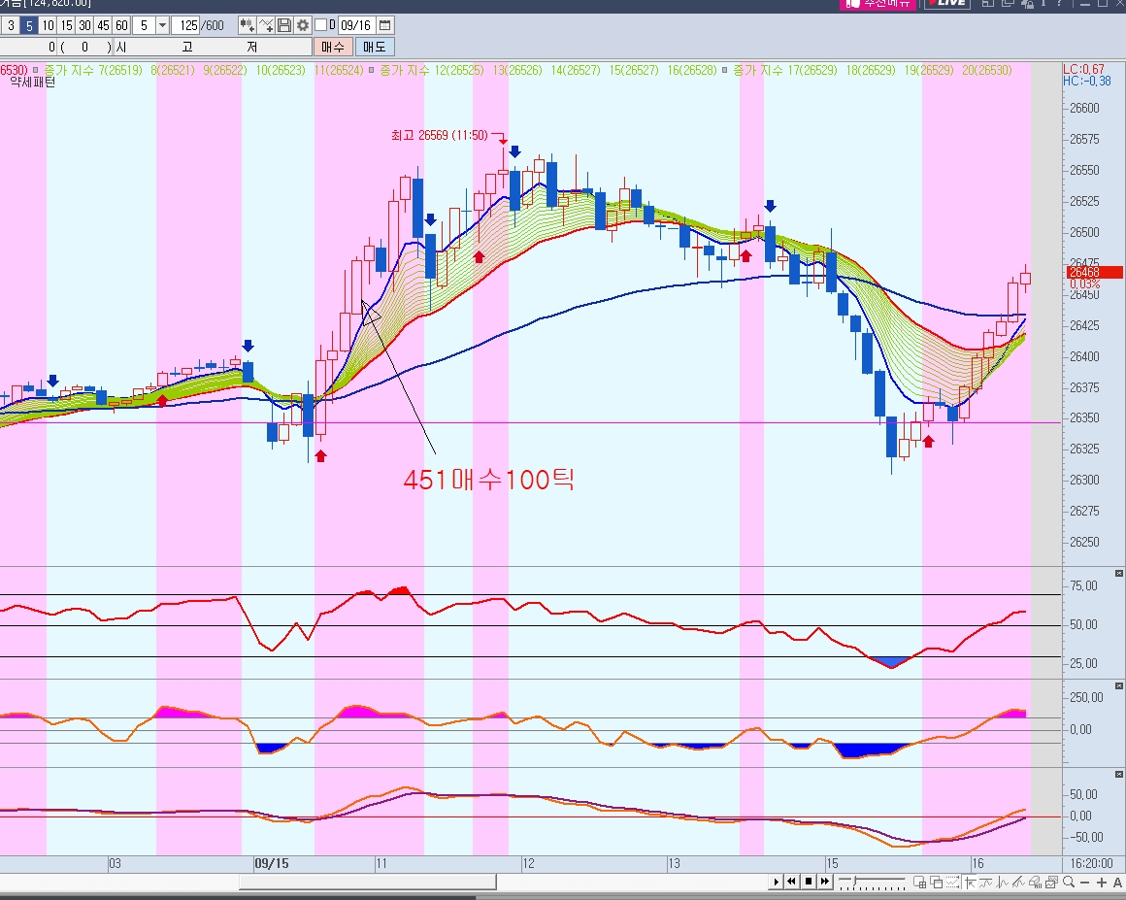Click the add indicator line icon

266,26
